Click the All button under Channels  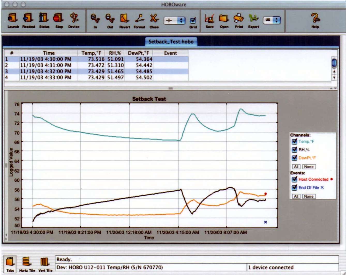pyautogui.click(x=296, y=167)
